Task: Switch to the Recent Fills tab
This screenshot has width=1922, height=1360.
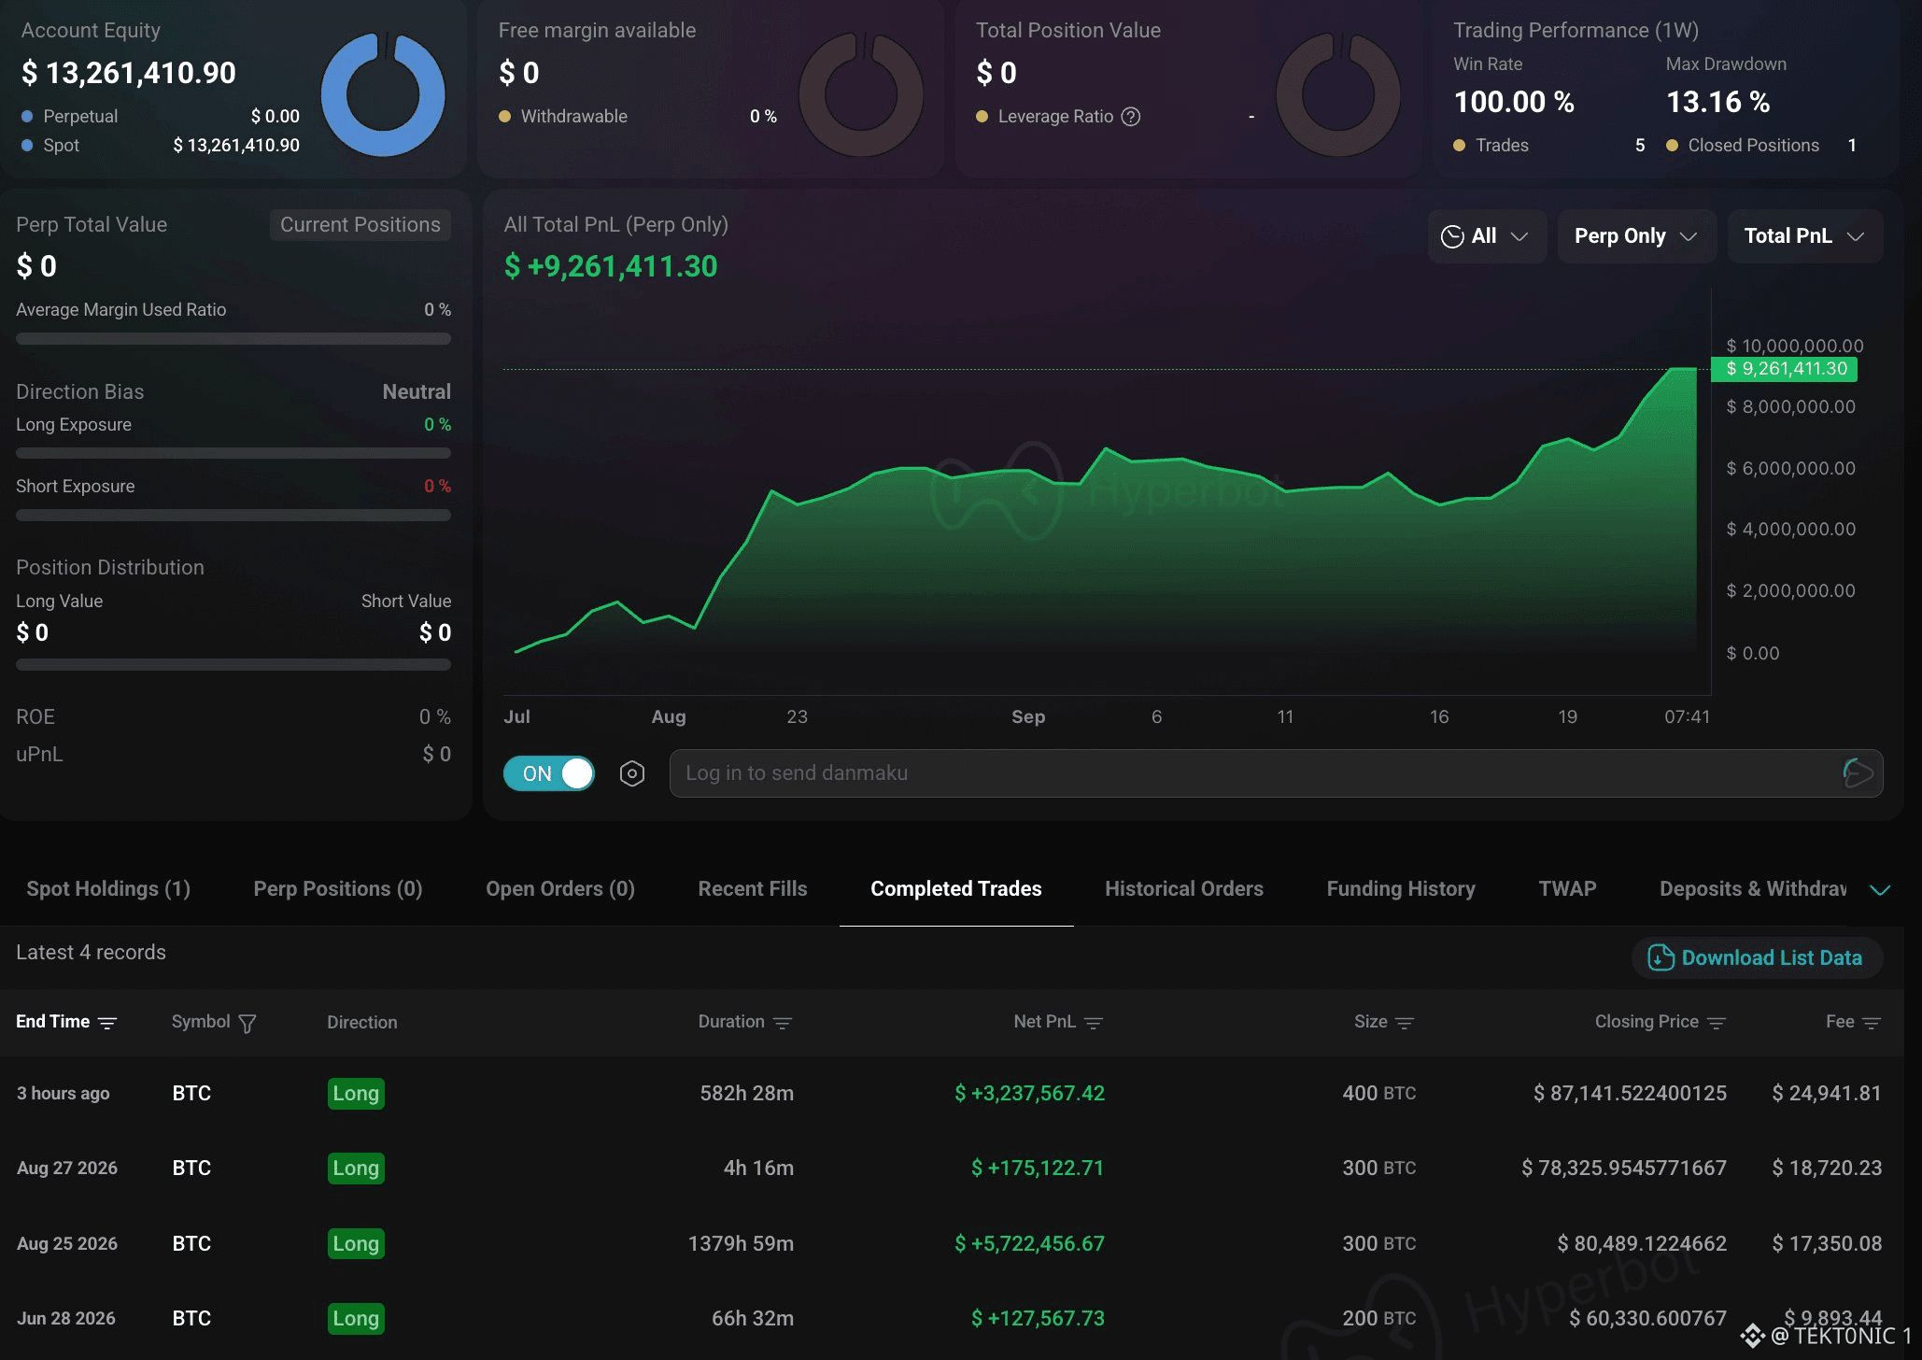Action: click(753, 889)
